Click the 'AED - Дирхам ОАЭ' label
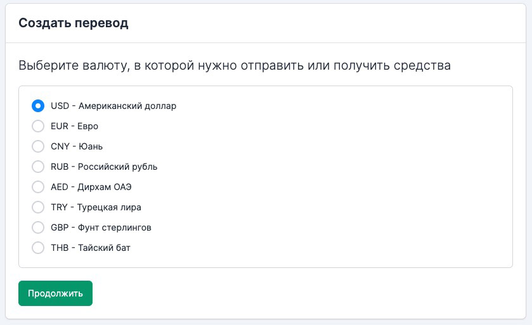The width and height of the screenshot is (532, 325). point(91,187)
